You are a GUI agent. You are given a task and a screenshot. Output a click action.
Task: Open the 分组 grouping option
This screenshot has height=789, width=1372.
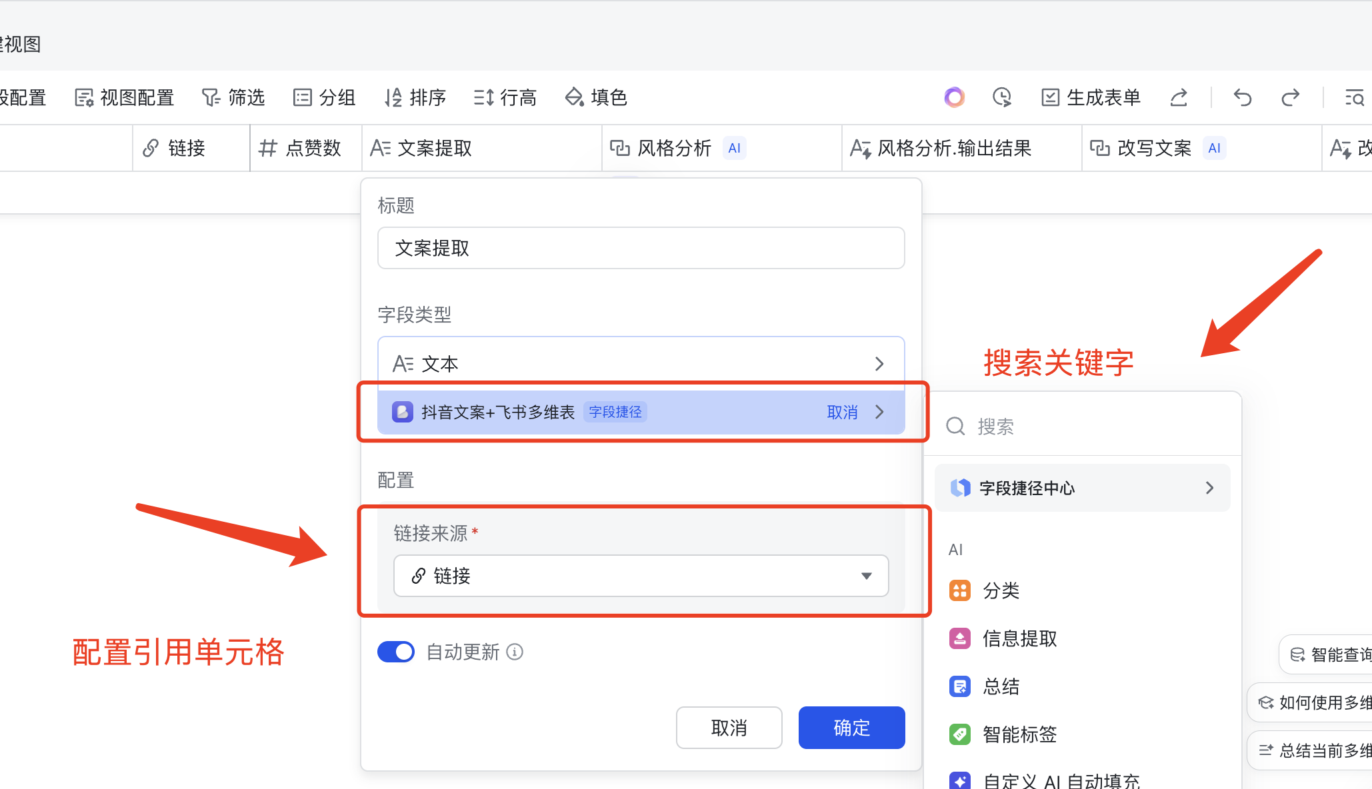coord(324,97)
